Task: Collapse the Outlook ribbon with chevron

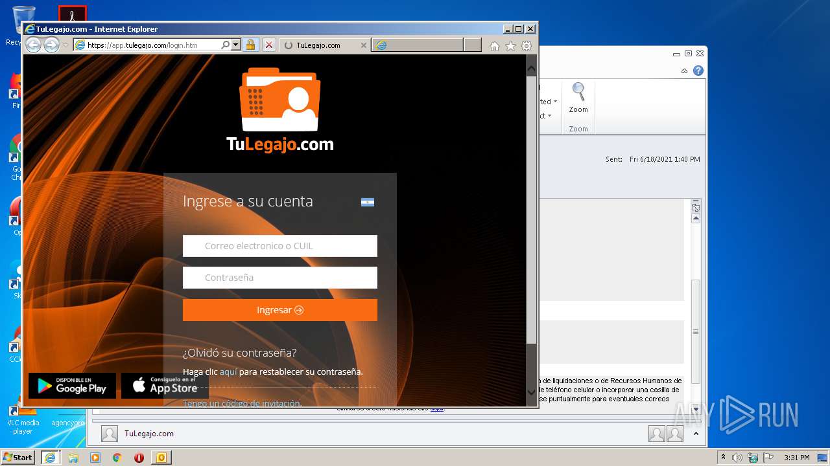Action: click(x=684, y=71)
